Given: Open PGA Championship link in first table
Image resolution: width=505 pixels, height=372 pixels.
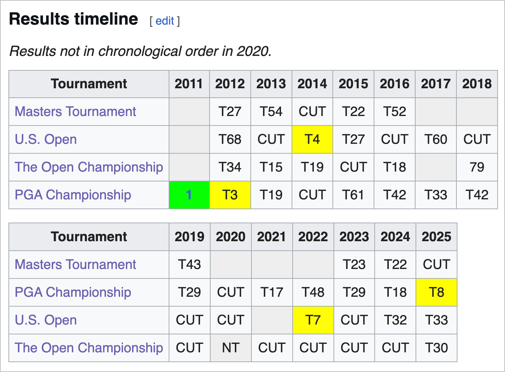Looking at the screenshot, I should click(x=73, y=195).
